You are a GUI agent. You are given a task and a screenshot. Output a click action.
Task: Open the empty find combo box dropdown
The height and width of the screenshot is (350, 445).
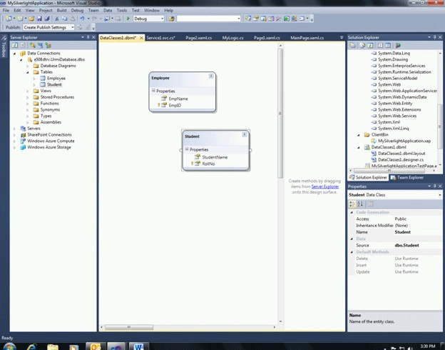click(x=239, y=19)
